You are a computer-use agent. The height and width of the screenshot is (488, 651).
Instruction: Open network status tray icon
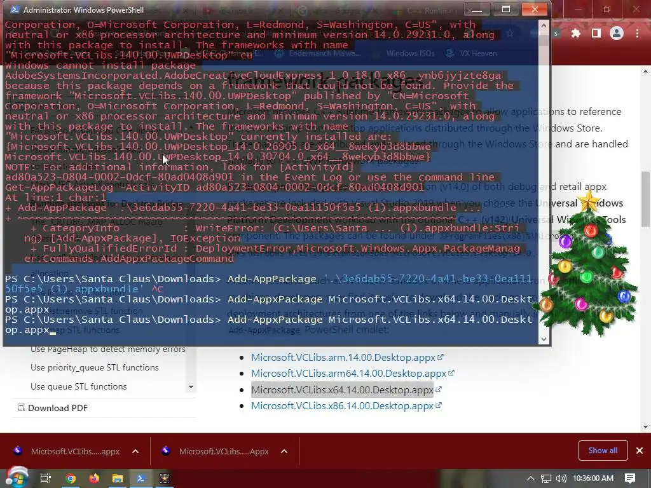[546, 478]
